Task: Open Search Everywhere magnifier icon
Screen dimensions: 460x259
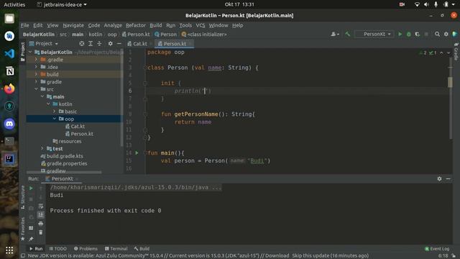Action: pos(437,35)
